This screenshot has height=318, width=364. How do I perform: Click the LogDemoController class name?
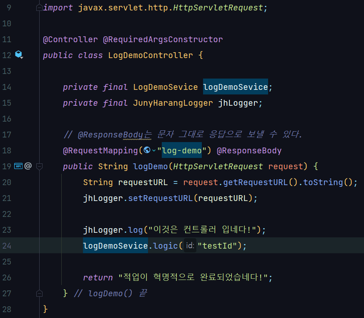(151, 55)
